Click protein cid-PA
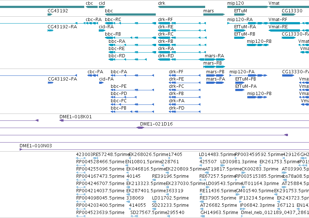This screenshot has height=218, width=309. tap(102, 83)
